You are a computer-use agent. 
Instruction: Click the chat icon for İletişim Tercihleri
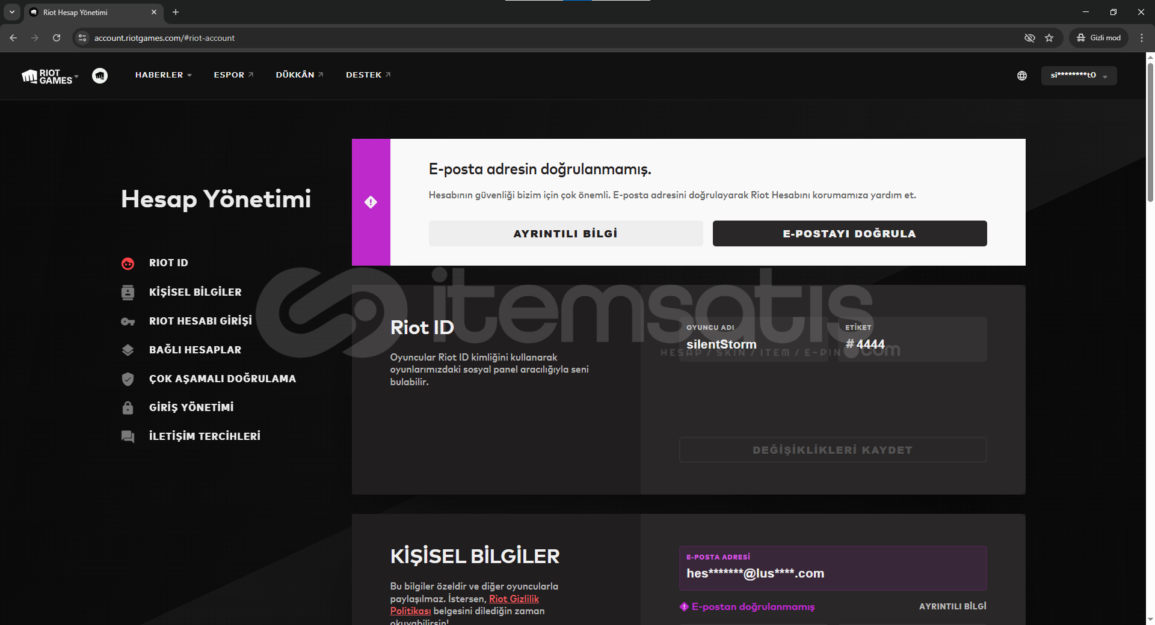[x=128, y=437]
